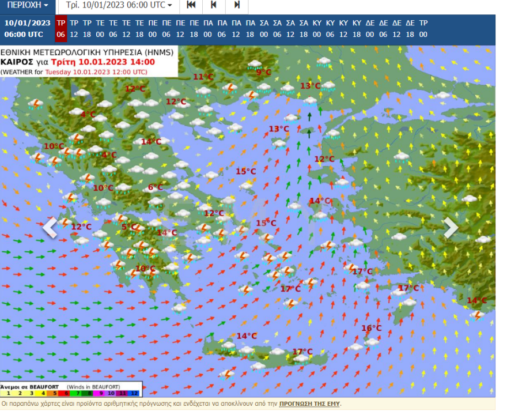Open the ΠΕΡΙΟΧΗ region dropdown
This screenshot has width=507, height=411.
pos(28,5)
